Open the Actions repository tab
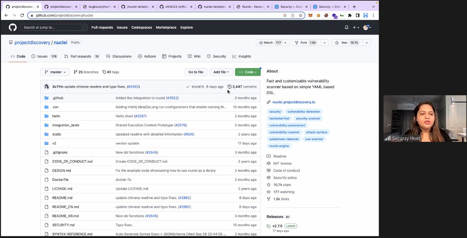Screen dimensions: 467x238 point(147,56)
